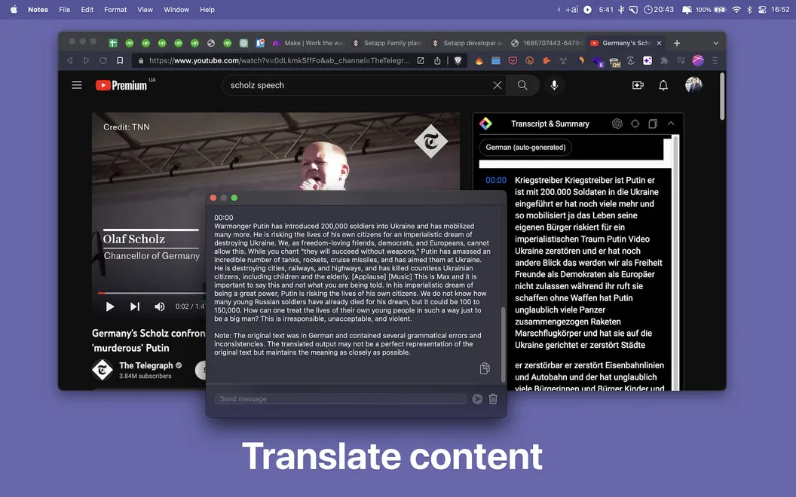This screenshot has width=796, height=497.
Task: Open The Telegraph channel link
Action: click(x=145, y=366)
